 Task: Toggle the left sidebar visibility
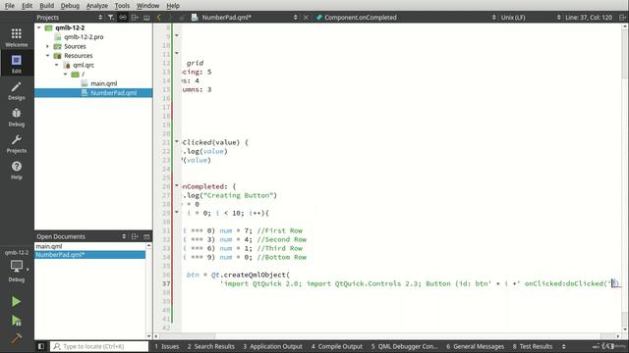tap(41, 346)
